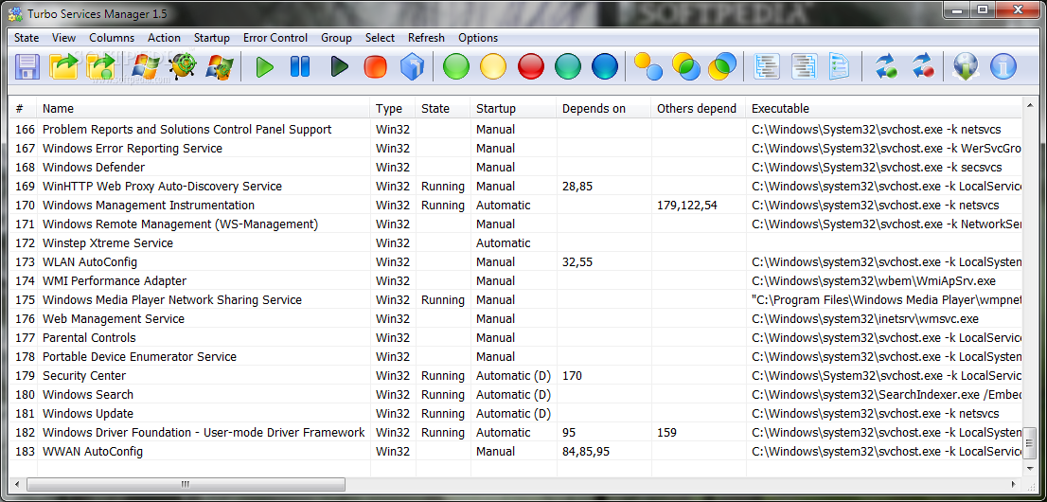Click the document pages list icon
This screenshot has height=502, width=1047.
pyautogui.click(x=840, y=66)
